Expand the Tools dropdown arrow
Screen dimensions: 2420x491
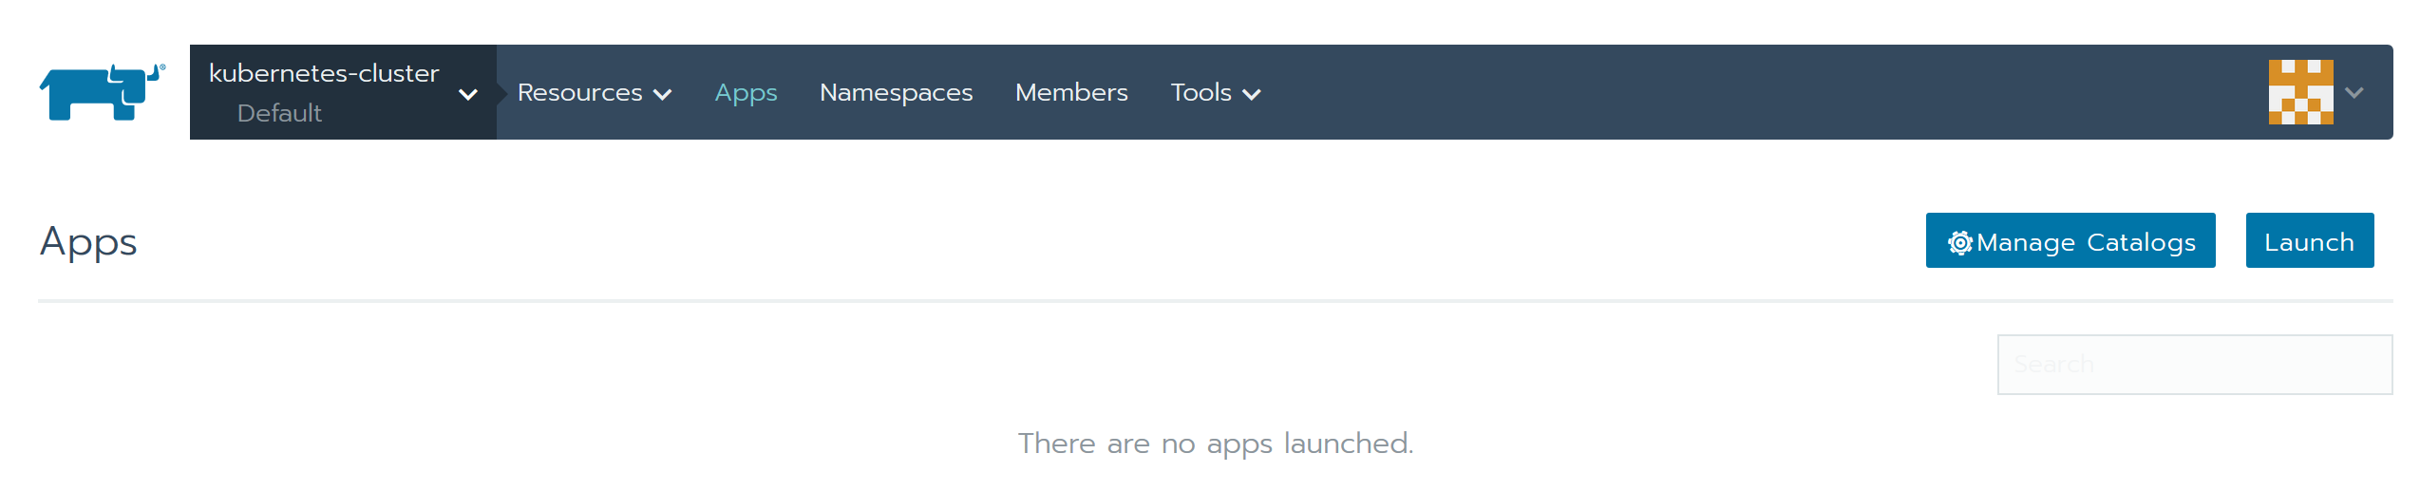(x=1252, y=94)
